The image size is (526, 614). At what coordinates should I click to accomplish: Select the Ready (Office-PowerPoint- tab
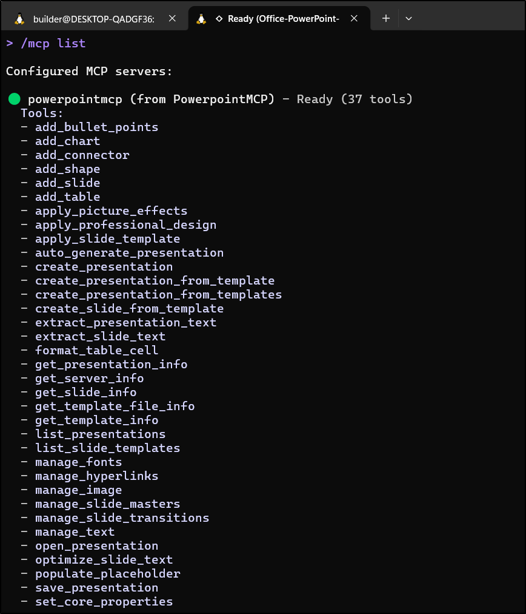[282, 19]
